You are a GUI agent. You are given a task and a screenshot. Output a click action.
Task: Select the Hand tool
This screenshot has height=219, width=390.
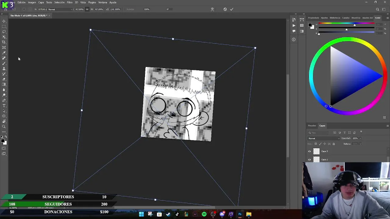[x=4, y=121]
